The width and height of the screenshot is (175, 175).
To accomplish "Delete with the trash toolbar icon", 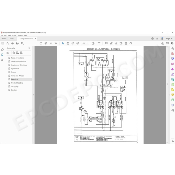I will [x=126, y=43].
